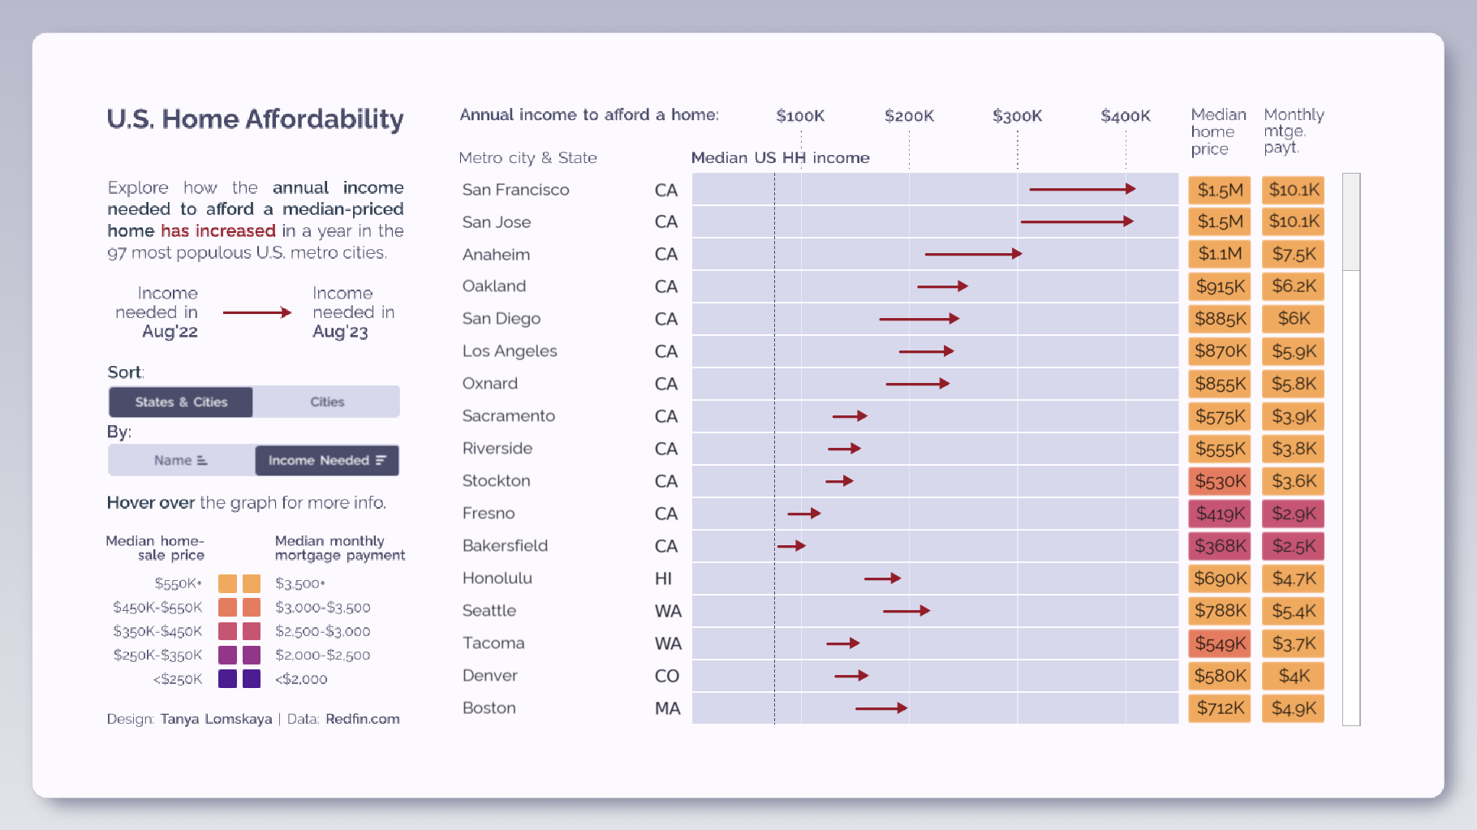Open Tanya Lomskaya designer link
The height and width of the screenshot is (830, 1477).
pos(216,719)
